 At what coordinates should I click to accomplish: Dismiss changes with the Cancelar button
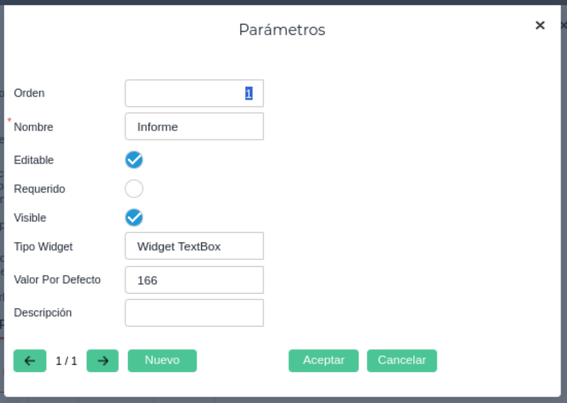pyautogui.click(x=402, y=360)
